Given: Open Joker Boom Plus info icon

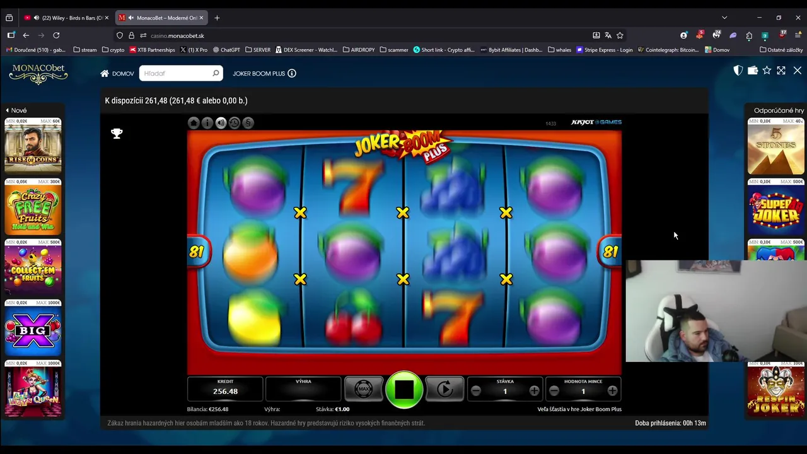Looking at the screenshot, I should click(x=292, y=73).
